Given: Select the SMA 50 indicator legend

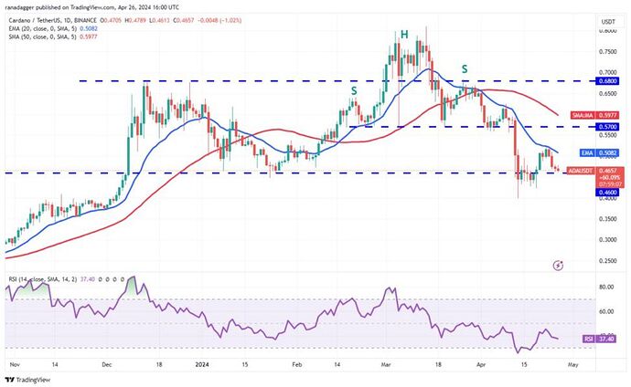Looking at the screenshot, I should tap(53, 37).
